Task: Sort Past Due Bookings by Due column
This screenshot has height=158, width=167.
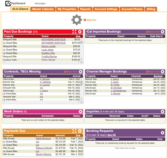Action: [x=78, y=36]
